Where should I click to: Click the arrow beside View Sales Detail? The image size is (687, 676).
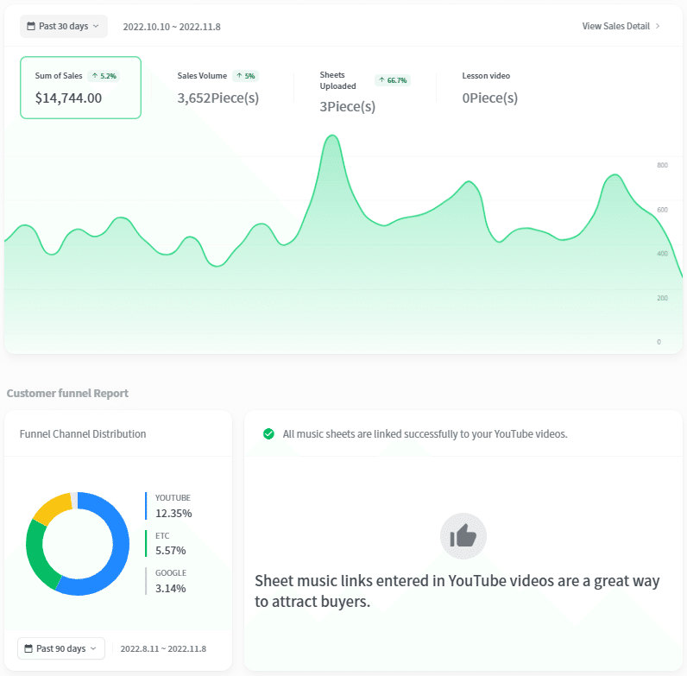coord(658,26)
